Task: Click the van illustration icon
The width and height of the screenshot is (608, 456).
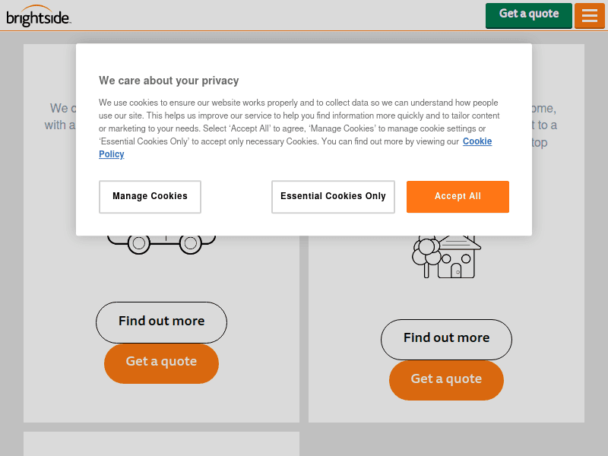Action: 161,242
